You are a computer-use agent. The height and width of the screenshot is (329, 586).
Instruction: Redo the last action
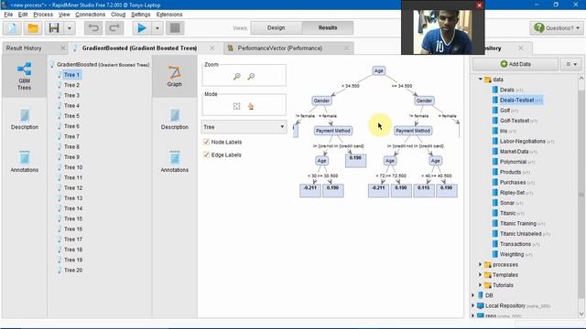tap(114, 28)
